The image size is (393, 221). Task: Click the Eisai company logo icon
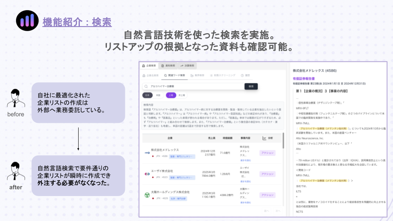pyautogui.click(x=146, y=174)
